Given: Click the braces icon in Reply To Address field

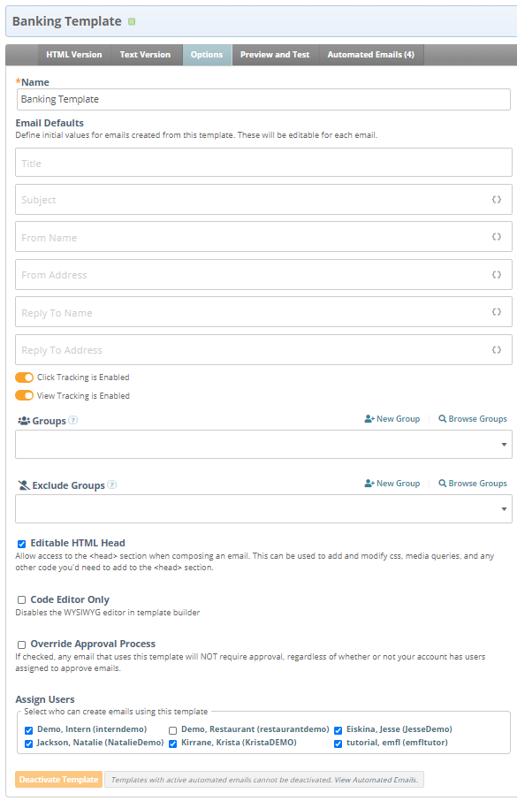Looking at the screenshot, I should click(496, 350).
